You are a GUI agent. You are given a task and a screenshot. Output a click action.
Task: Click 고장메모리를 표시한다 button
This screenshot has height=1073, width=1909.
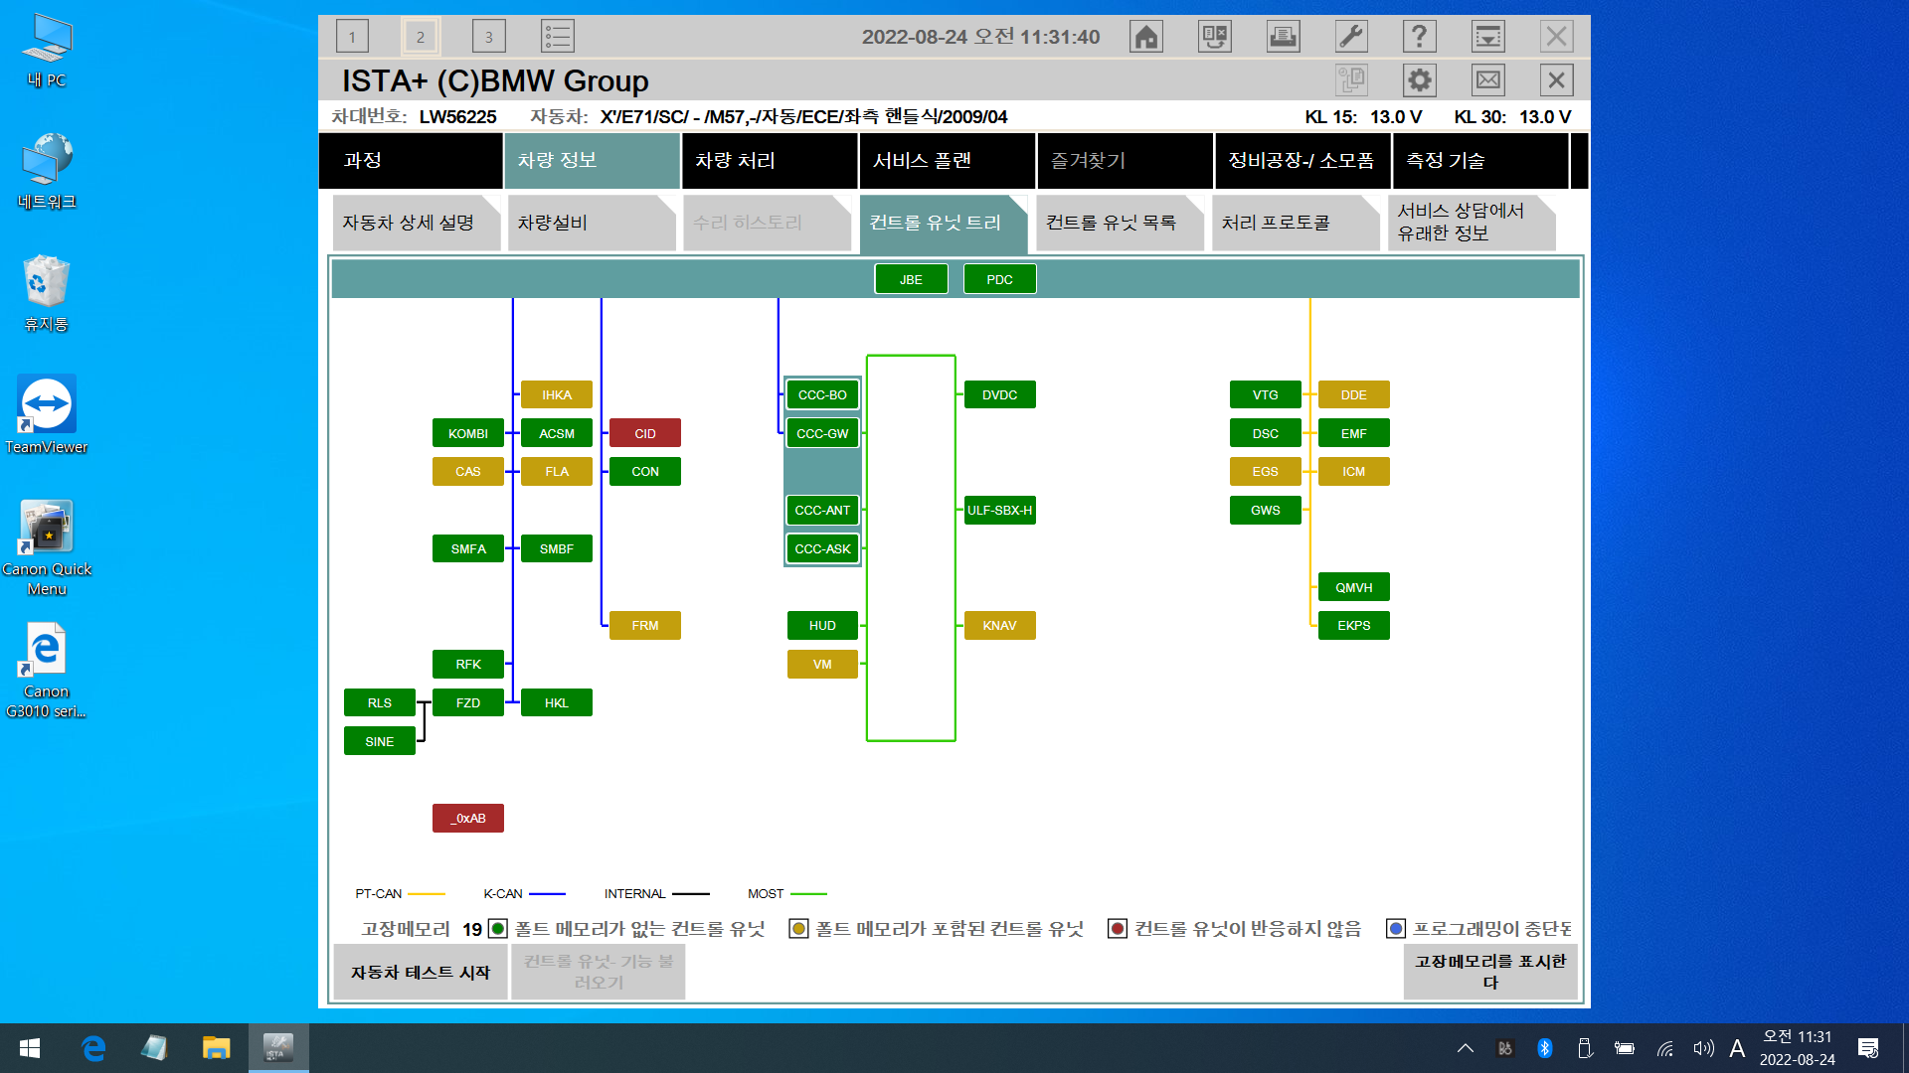(x=1489, y=972)
